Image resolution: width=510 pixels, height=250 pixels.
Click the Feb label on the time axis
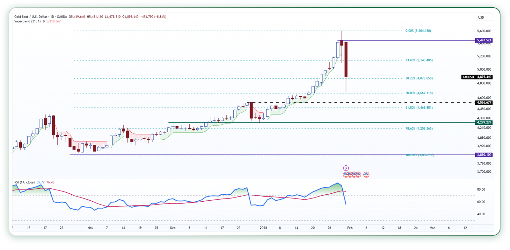(350, 228)
